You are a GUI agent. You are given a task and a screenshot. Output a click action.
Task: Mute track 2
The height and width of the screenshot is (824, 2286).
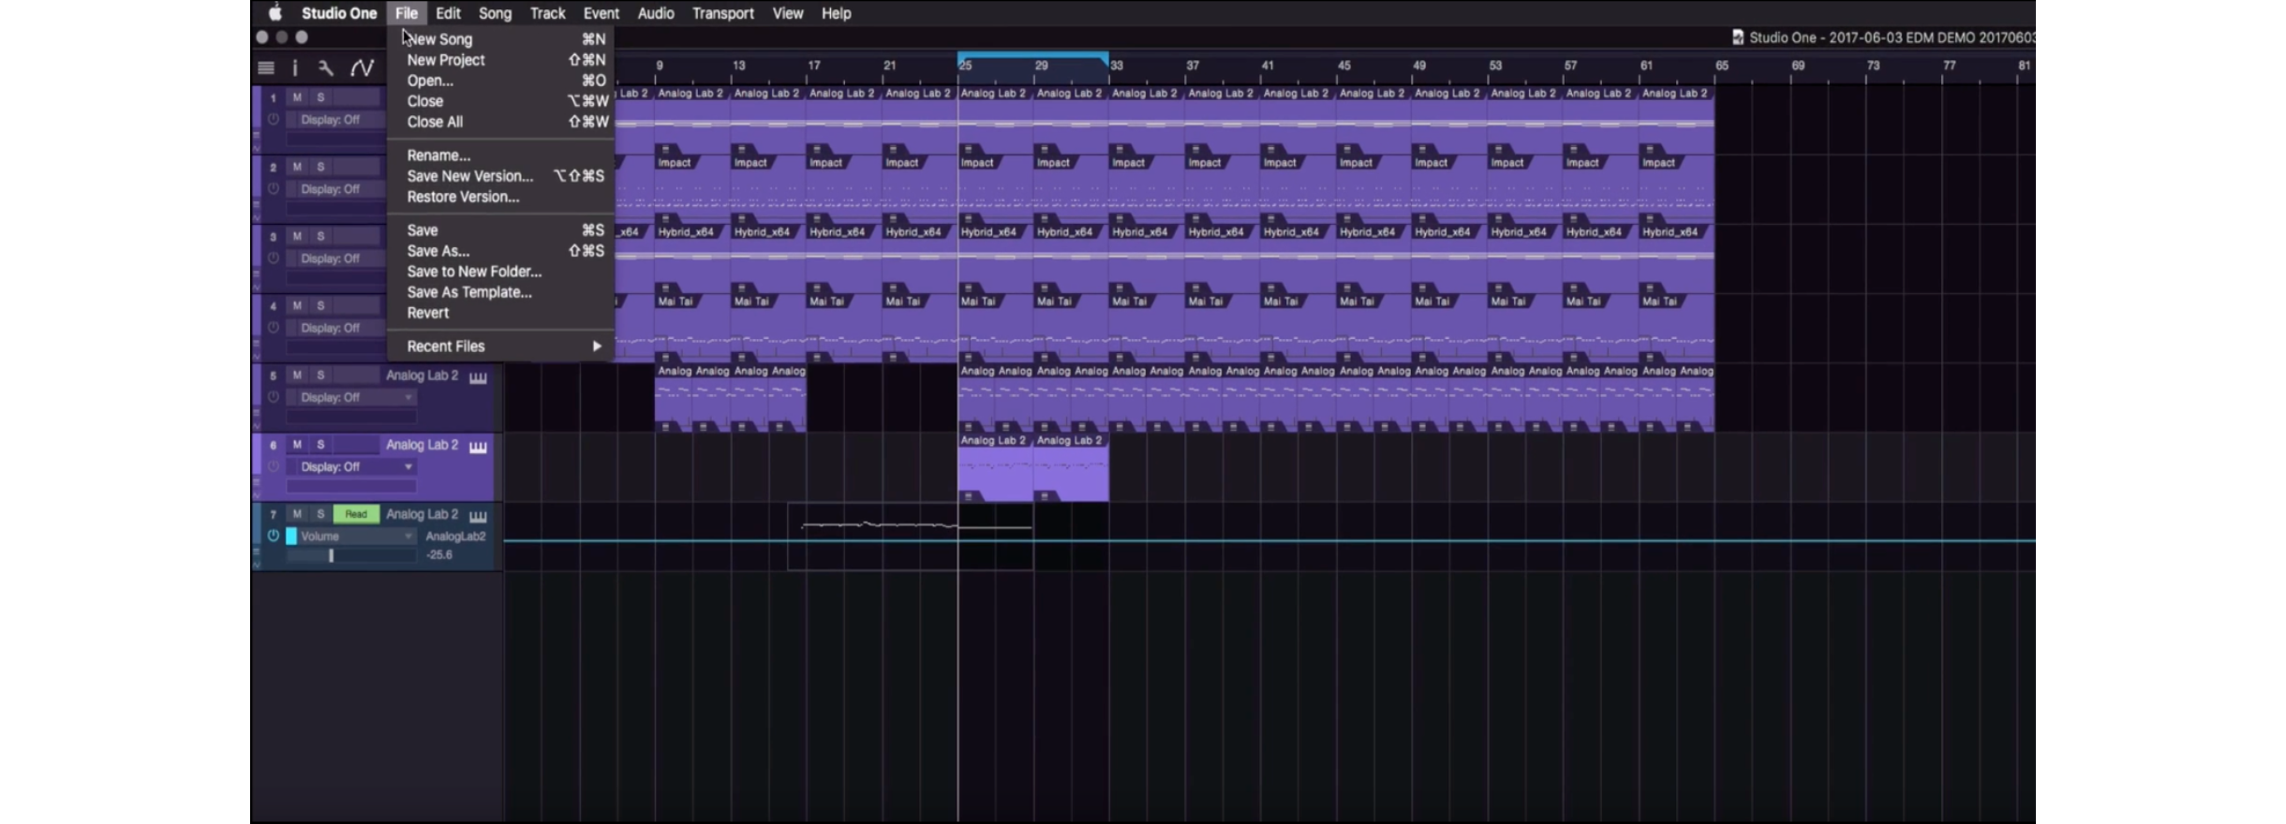coord(297,167)
